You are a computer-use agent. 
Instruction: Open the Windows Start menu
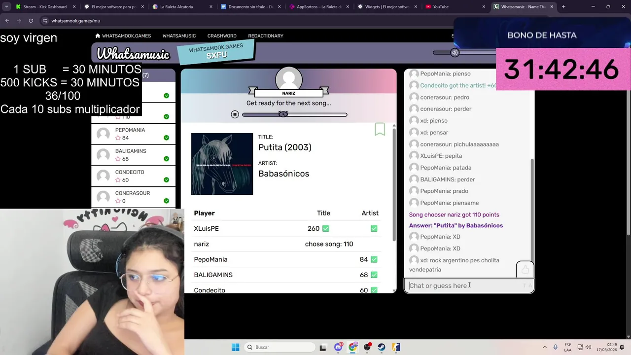(235, 347)
